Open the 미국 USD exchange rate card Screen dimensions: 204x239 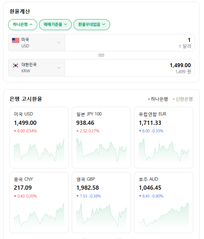pyautogui.click(x=39, y=123)
